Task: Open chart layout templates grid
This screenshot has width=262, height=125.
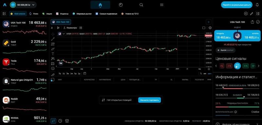Action: [81, 28]
